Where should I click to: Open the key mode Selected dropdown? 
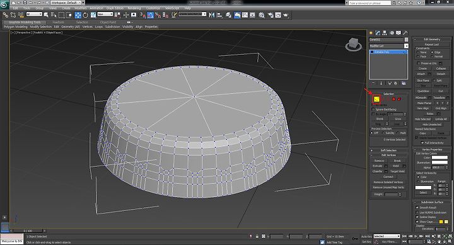point(387,236)
